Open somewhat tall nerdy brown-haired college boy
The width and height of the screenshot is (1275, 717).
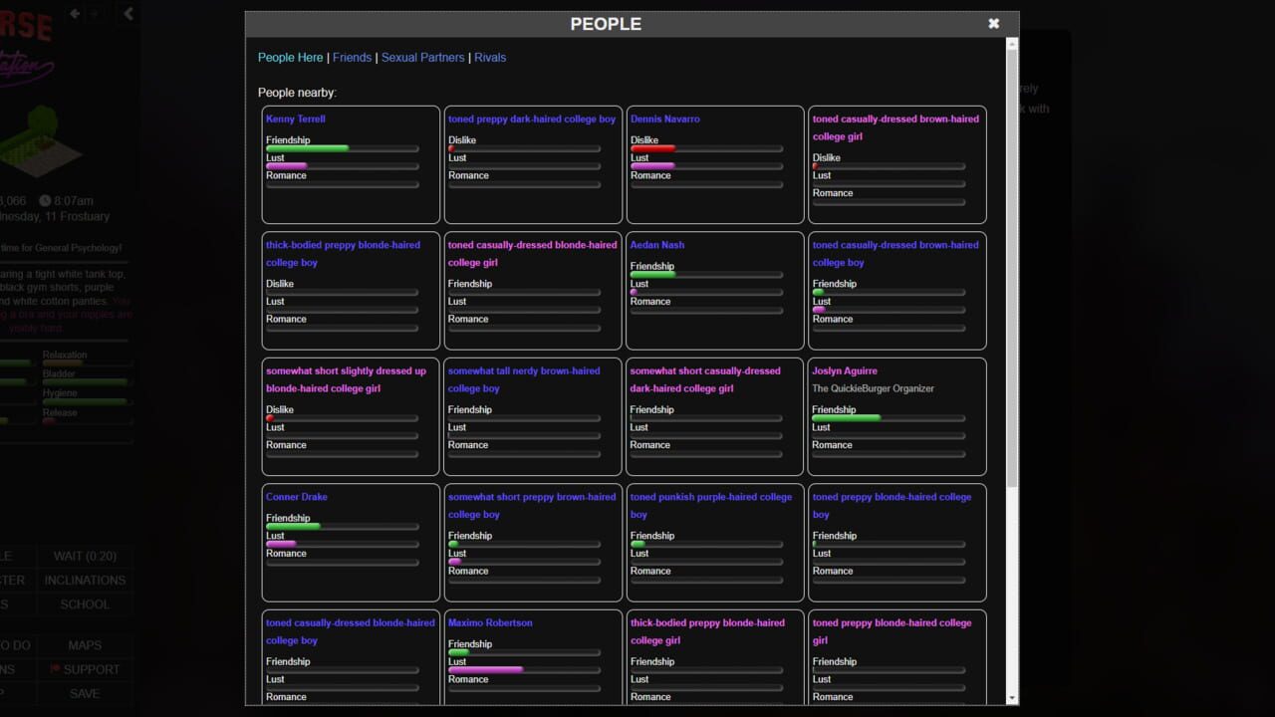click(524, 379)
